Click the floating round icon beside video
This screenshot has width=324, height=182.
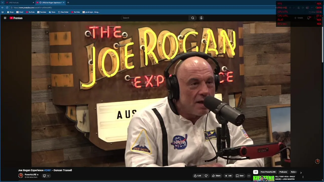(317, 161)
